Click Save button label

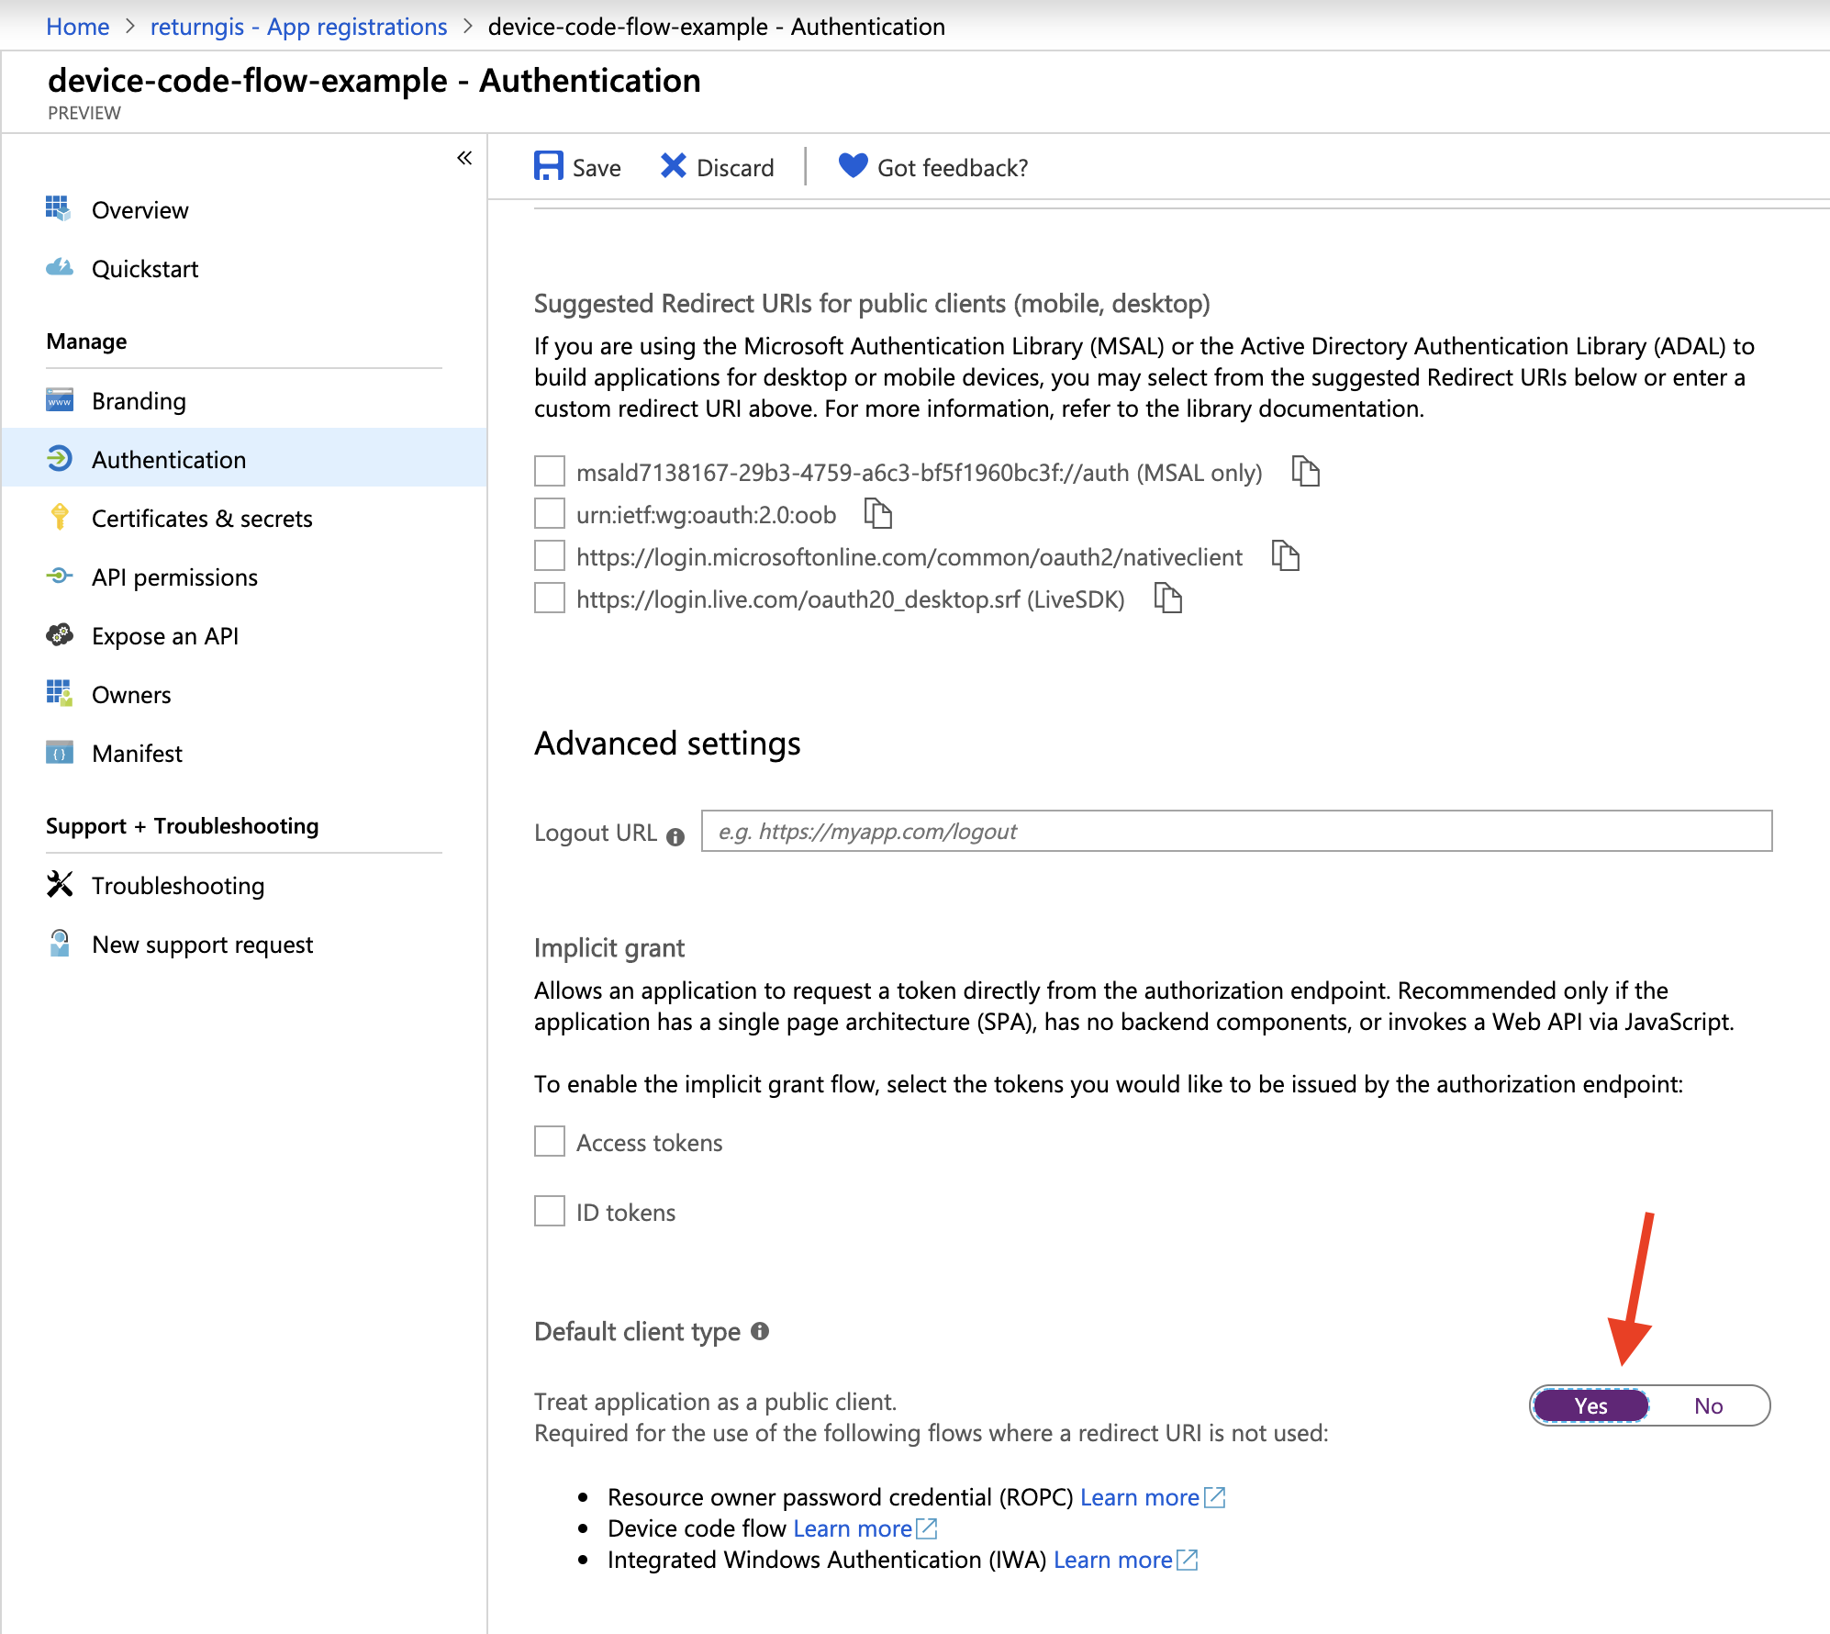click(597, 168)
